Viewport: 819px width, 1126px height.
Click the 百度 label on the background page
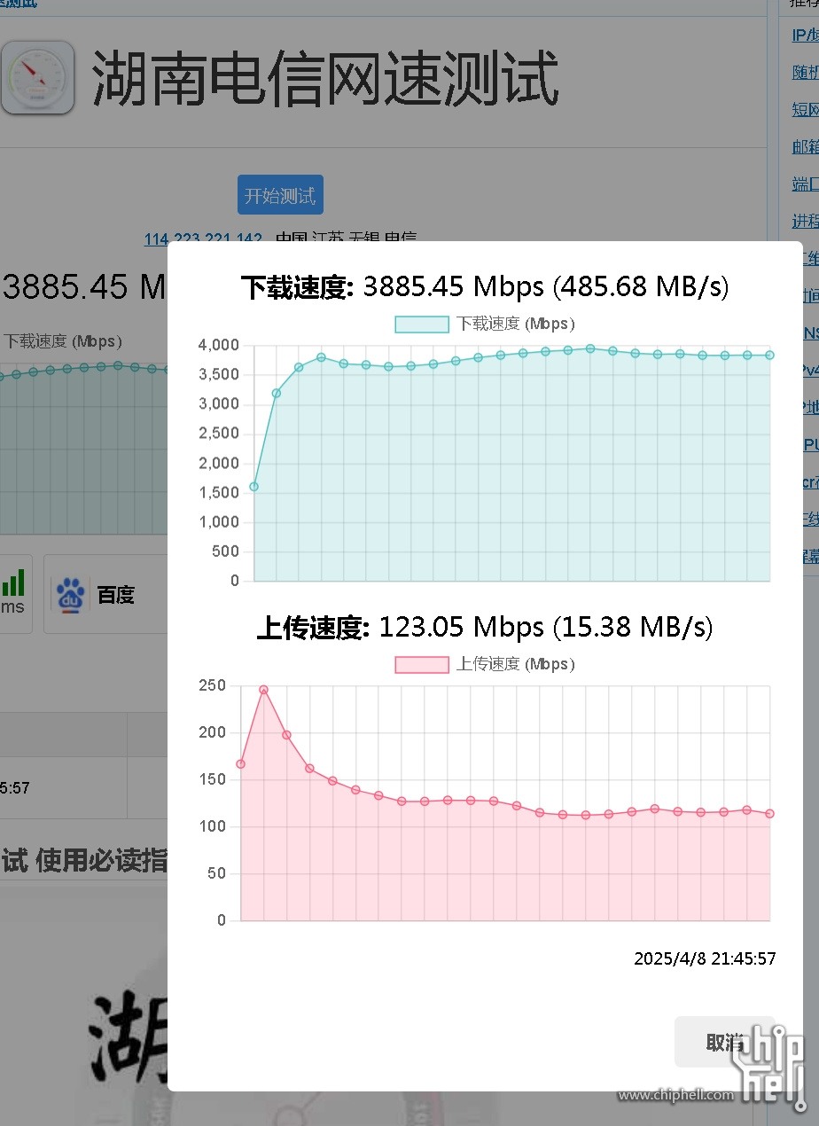point(116,595)
